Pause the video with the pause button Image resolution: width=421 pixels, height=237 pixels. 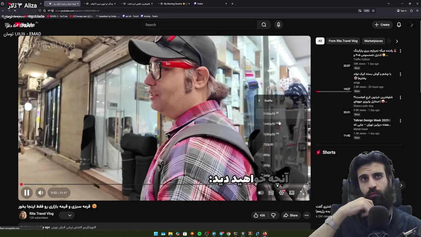coord(27,193)
